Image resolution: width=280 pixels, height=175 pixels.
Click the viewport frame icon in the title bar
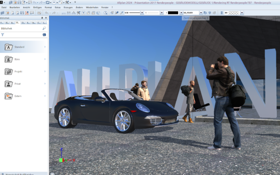click(48, 3)
